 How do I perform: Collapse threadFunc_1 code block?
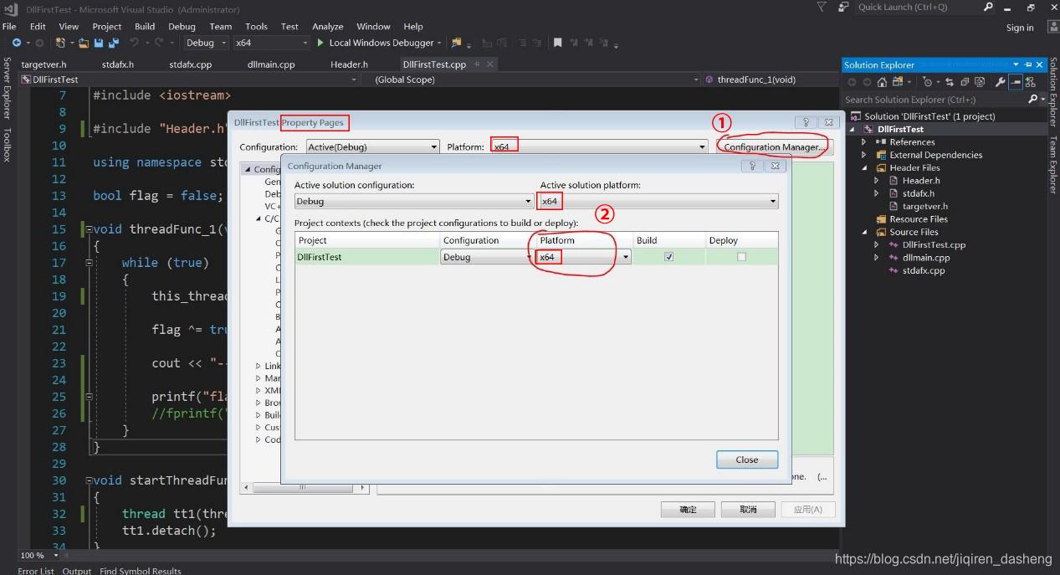click(x=89, y=229)
